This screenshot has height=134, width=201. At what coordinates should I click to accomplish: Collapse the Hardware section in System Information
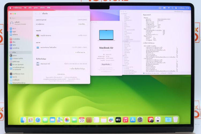coord(122,14)
